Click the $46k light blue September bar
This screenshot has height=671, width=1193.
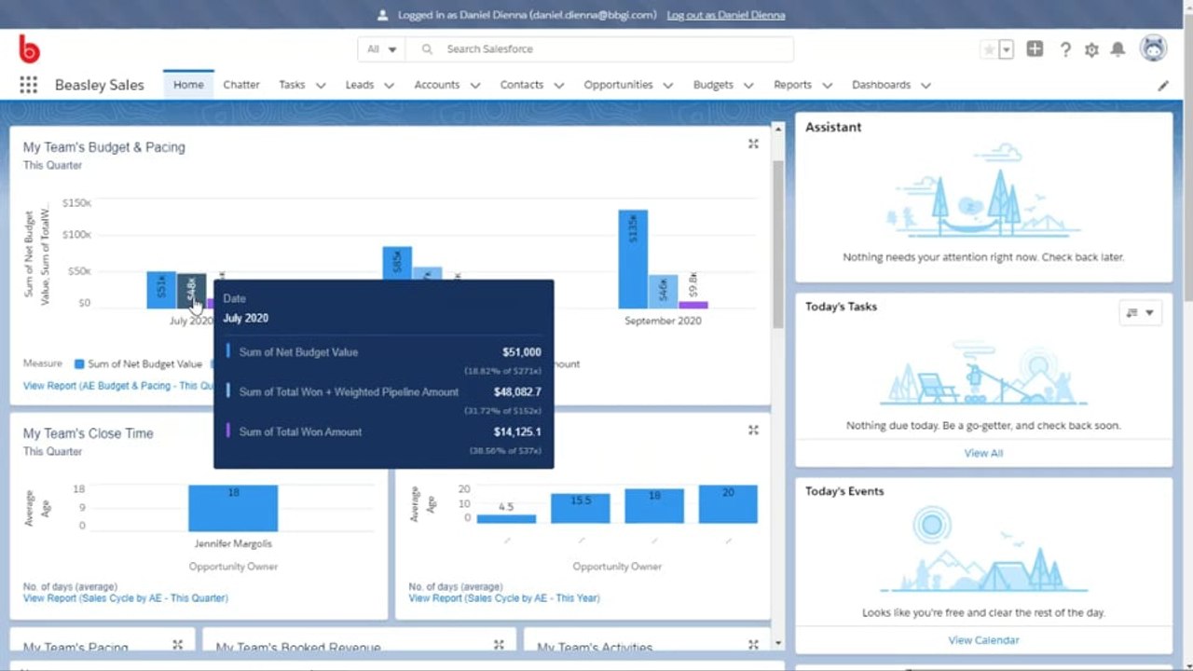[663, 292]
